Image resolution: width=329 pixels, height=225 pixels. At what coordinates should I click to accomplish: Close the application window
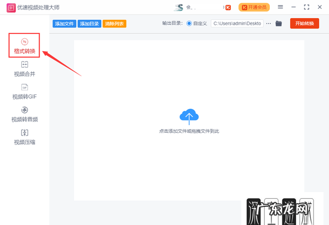320,7
